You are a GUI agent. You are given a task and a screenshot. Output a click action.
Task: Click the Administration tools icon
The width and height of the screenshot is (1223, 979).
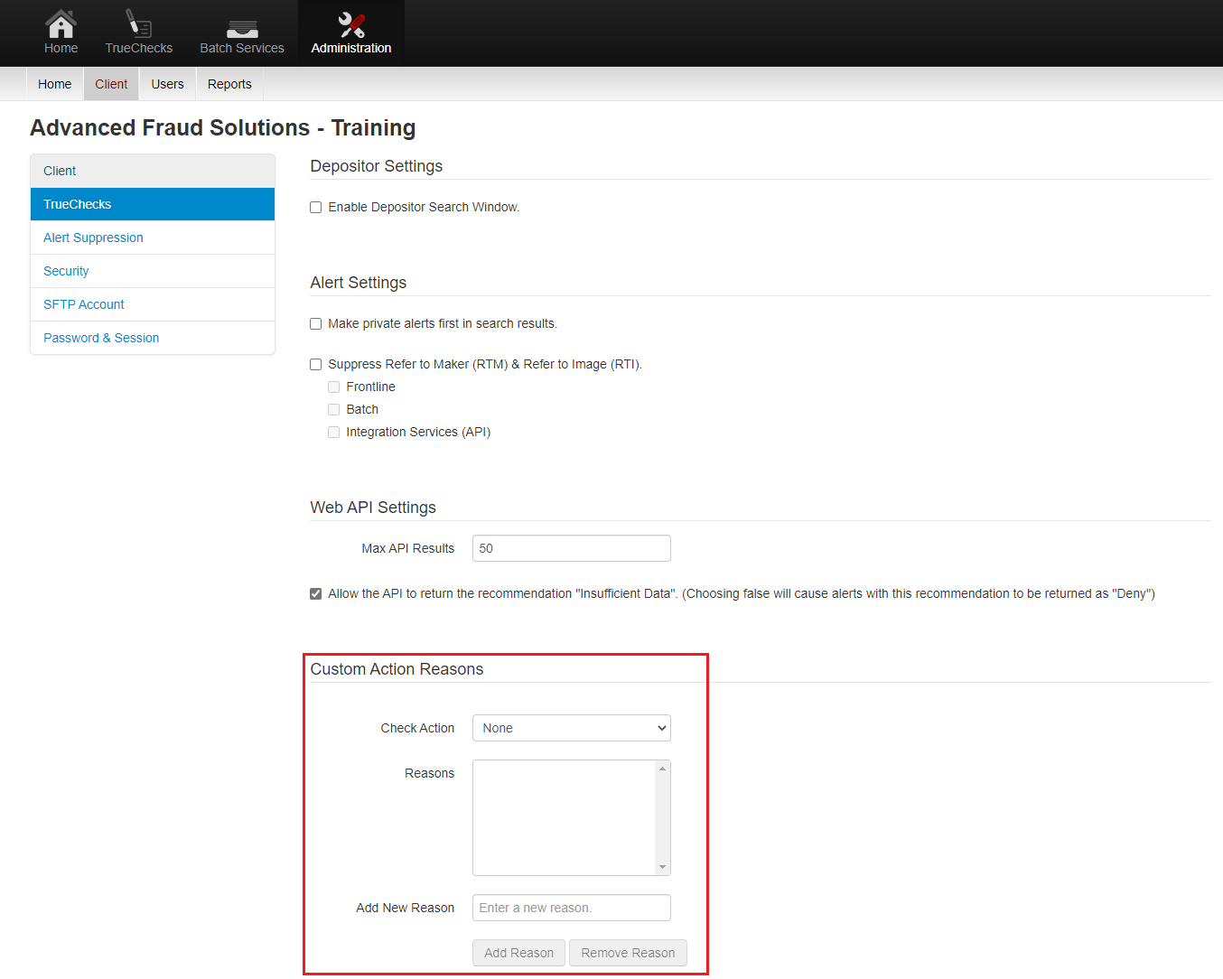pyautogui.click(x=351, y=25)
